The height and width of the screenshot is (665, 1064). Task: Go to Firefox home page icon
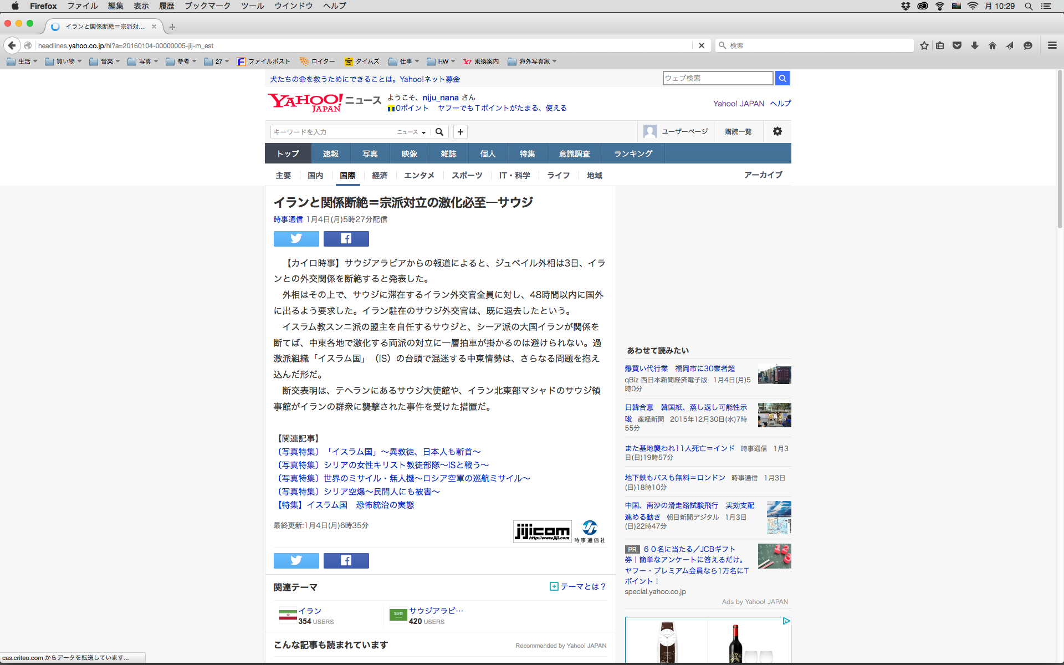992,45
